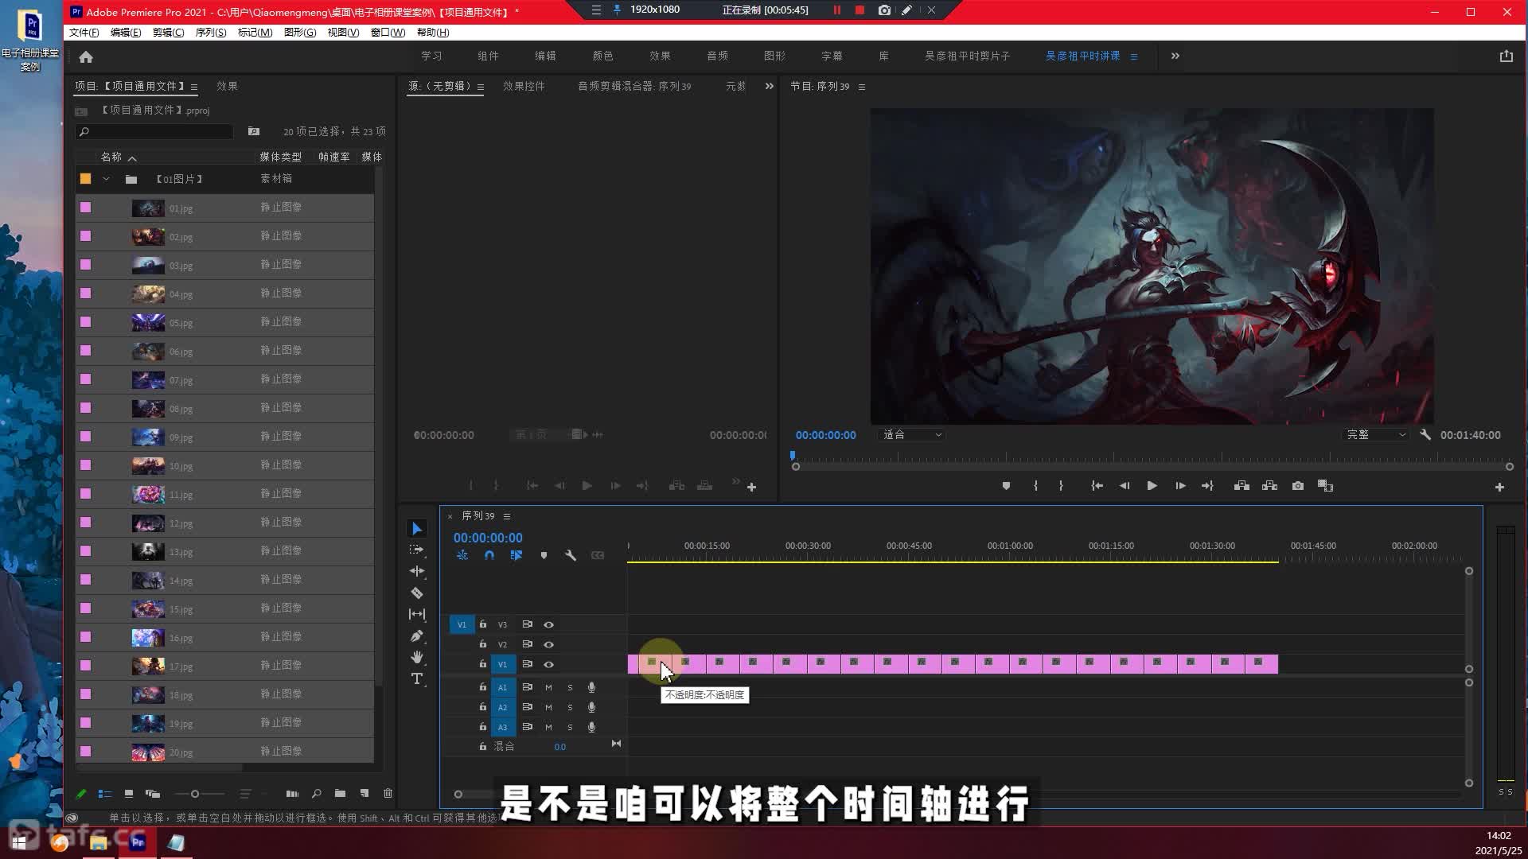Select the Razor tool
This screenshot has height=859, width=1528.
point(417,593)
